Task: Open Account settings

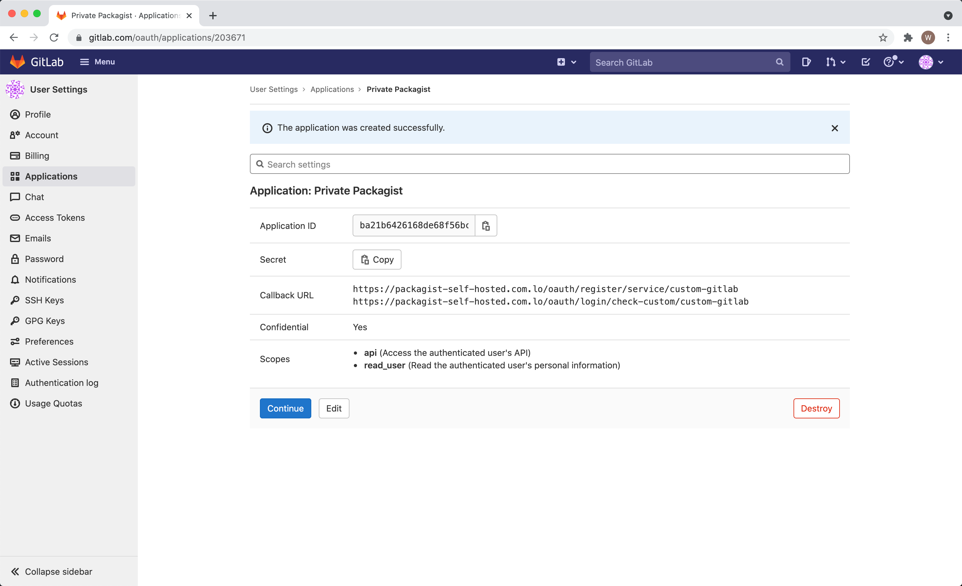Action: 69,135
